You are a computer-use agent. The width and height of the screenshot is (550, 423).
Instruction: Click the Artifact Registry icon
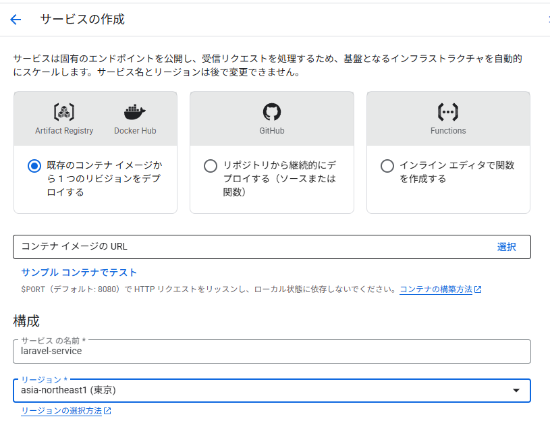click(64, 112)
